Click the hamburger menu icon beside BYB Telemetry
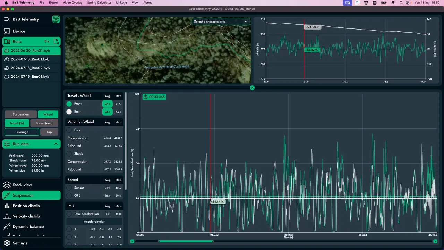The height and width of the screenshot is (250, 444). click(x=7, y=19)
